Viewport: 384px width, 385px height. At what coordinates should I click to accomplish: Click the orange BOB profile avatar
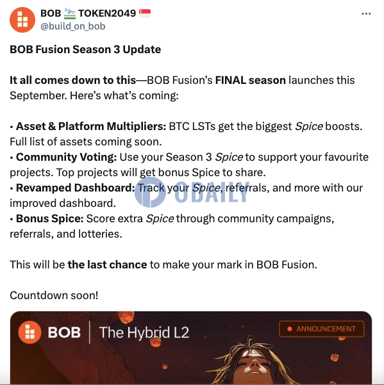point(22,20)
